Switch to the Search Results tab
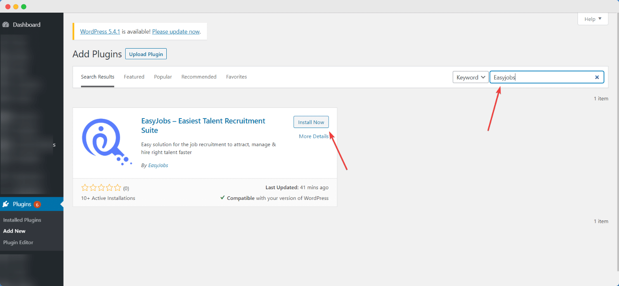The image size is (619, 286). [98, 77]
